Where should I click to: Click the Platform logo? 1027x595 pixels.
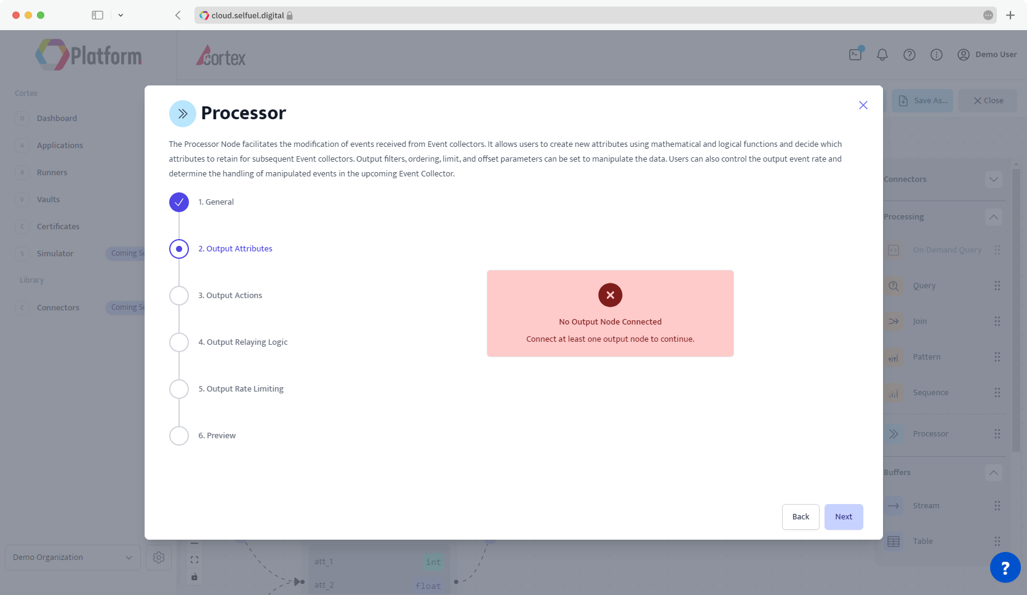[x=89, y=55]
